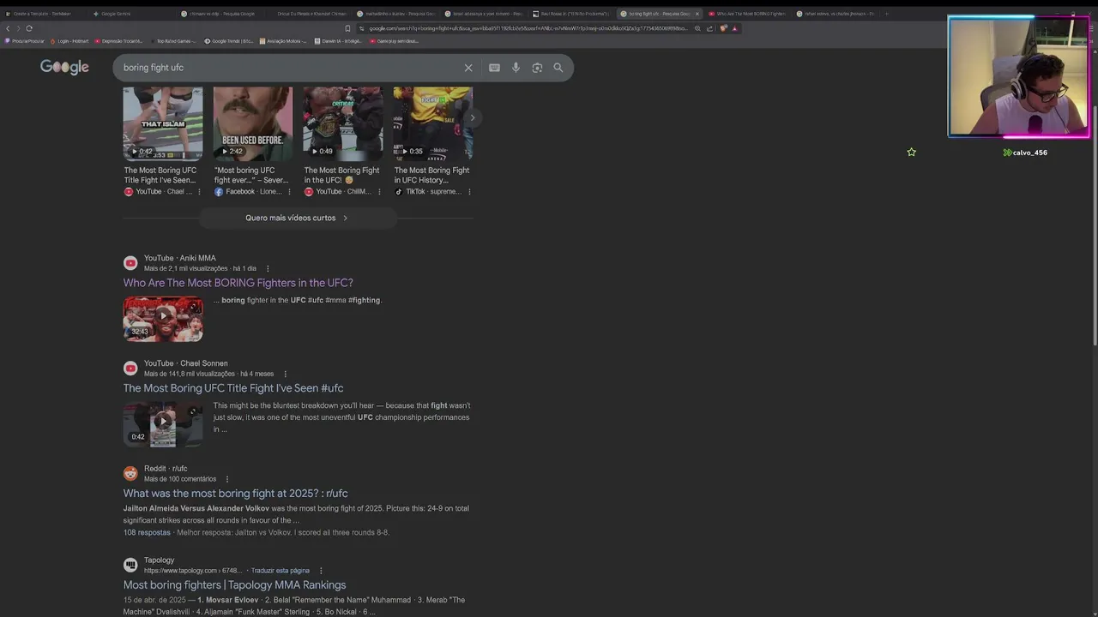Open '108 respostas' link on Reddit result

pyautogui.click(x=147, y=532)
